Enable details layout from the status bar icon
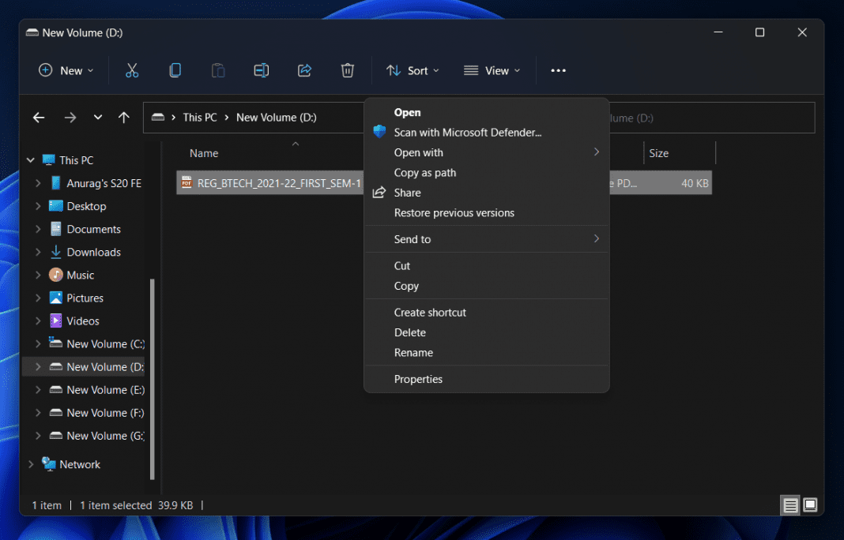844x540 pixels. point(790,505)
